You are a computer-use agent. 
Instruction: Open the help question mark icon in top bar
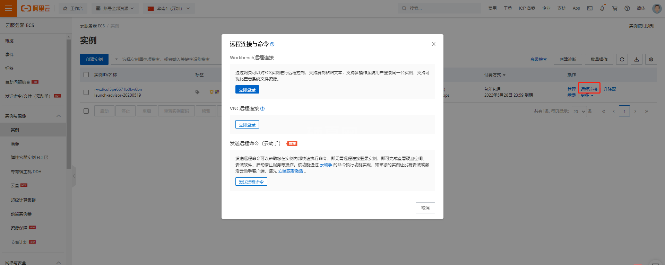pyautogui.click(x=627, y=8)
